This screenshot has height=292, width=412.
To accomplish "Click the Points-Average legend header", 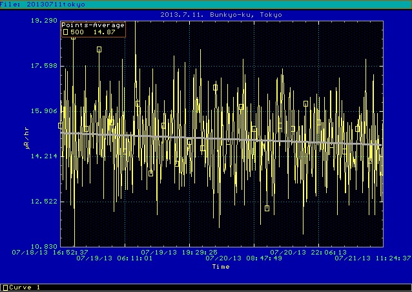I will pyautogui.click(x=92, y=25).
